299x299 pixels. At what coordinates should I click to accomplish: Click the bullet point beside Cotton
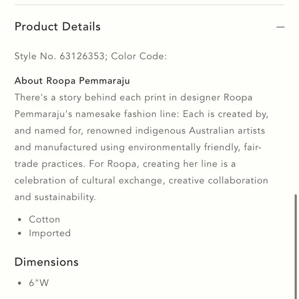[x=20, y=220]
